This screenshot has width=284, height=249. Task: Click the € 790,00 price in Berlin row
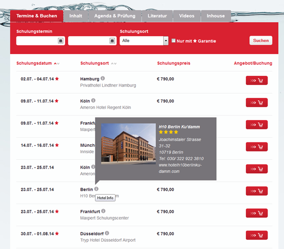coord(165,190)
